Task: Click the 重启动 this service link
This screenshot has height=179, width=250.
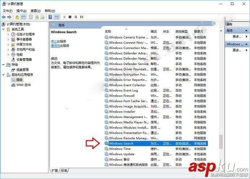Action: click(x=55, y=45)
